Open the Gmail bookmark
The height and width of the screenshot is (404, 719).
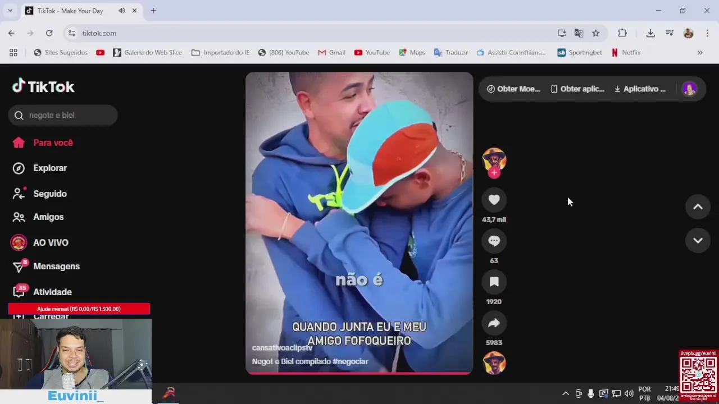tap(331, 52)
